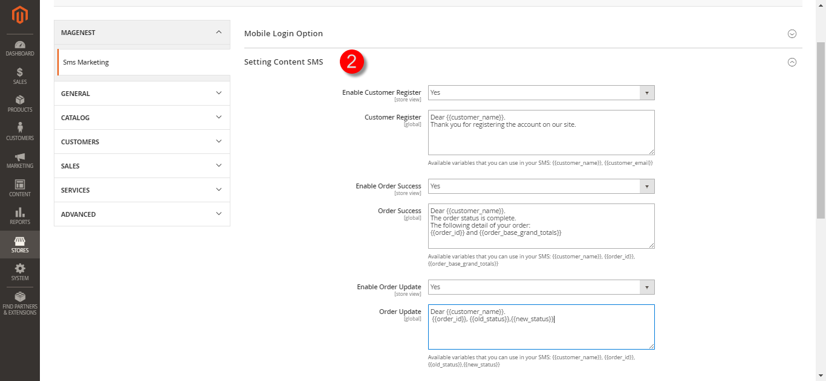Open Enable Order Update dropdown
Image resolution: width=826 pixels, height=381 pixels.
pos(541,287)
